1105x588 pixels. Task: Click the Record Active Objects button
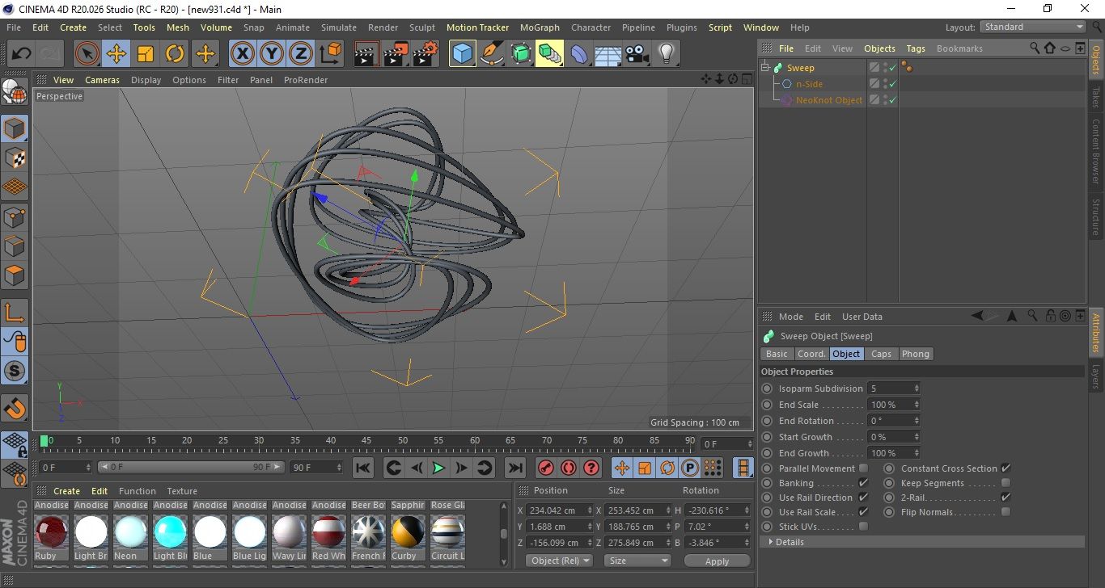(x=546, y=468)
